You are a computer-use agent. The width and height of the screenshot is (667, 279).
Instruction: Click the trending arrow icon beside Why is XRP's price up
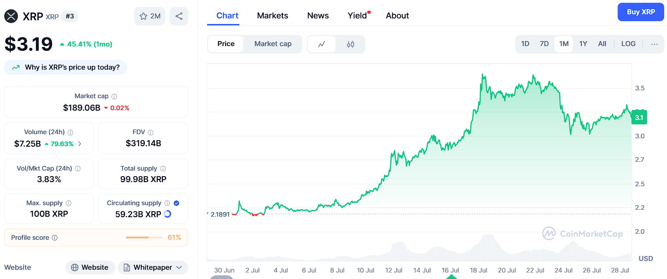pos(16,67)
